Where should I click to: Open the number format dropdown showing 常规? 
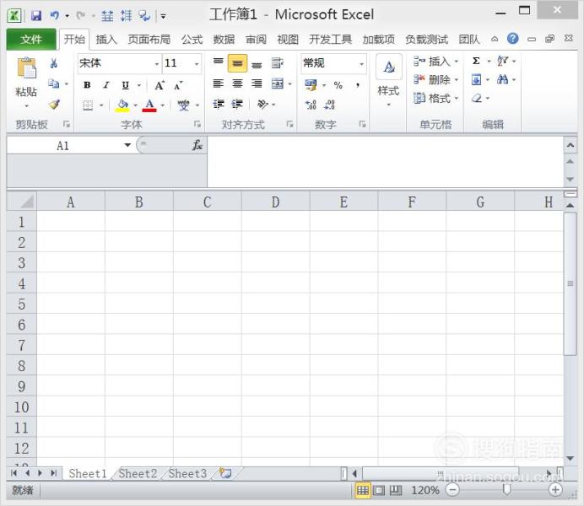click(361, 63)
